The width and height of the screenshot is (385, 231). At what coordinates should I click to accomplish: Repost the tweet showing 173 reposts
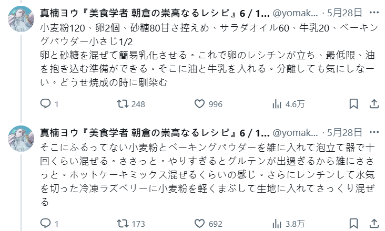(x=123, y=224)
